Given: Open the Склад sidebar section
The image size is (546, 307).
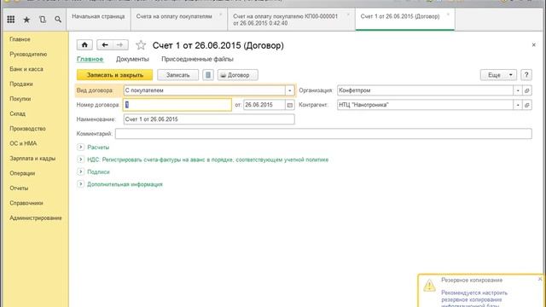Looking at the screenshot, I should 17,113.
